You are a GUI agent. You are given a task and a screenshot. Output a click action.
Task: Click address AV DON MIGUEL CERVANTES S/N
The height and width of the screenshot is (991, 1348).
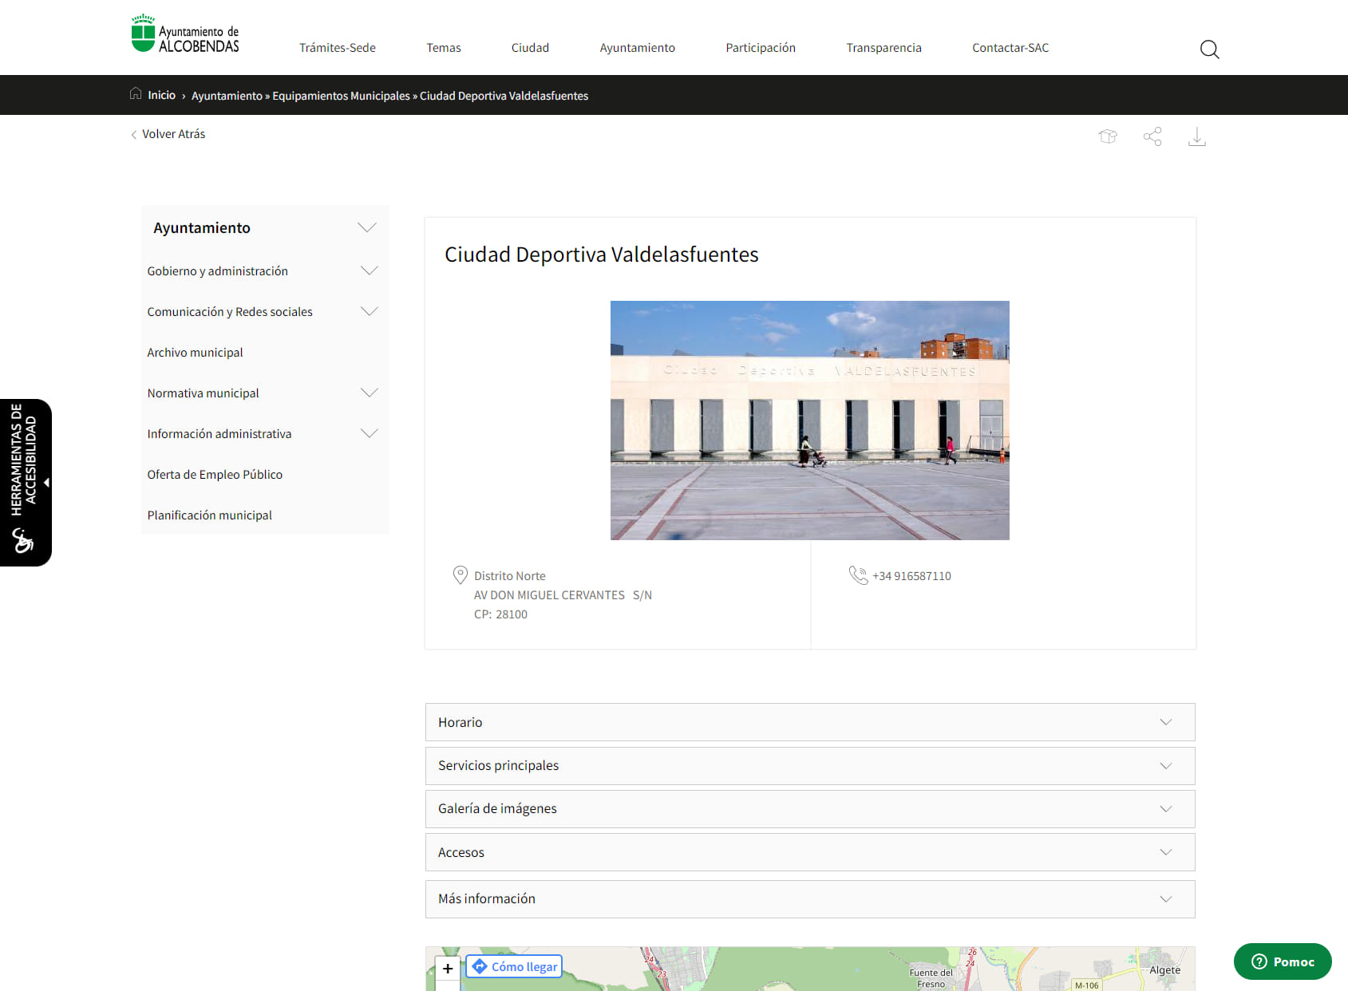coord(563,595)
